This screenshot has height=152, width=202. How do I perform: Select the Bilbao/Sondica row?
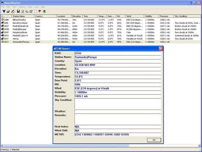(100, 20)
